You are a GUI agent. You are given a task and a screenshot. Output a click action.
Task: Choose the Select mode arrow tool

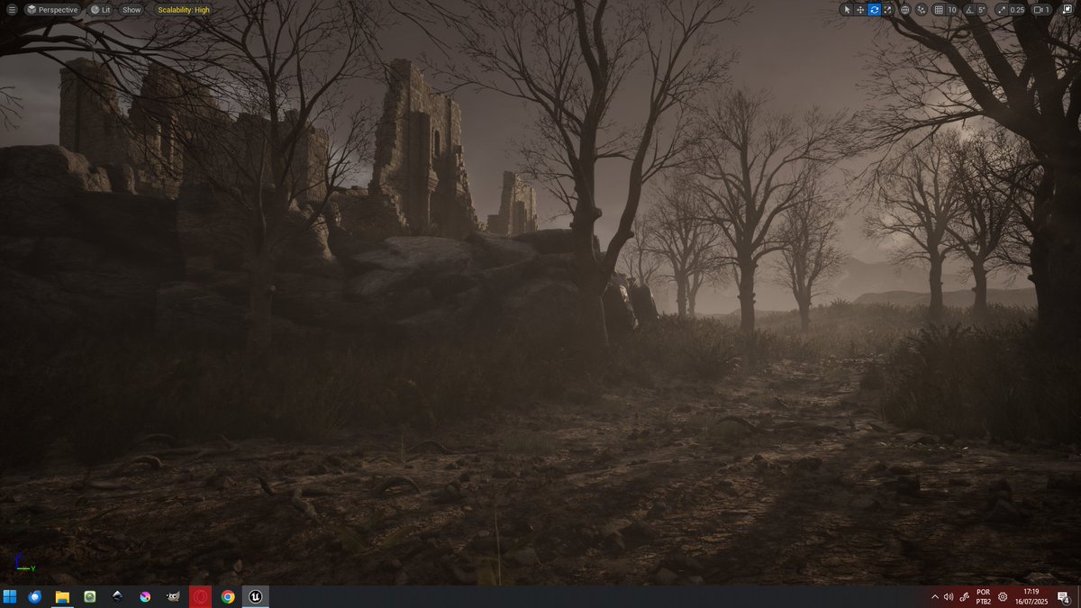coord(847,10)
